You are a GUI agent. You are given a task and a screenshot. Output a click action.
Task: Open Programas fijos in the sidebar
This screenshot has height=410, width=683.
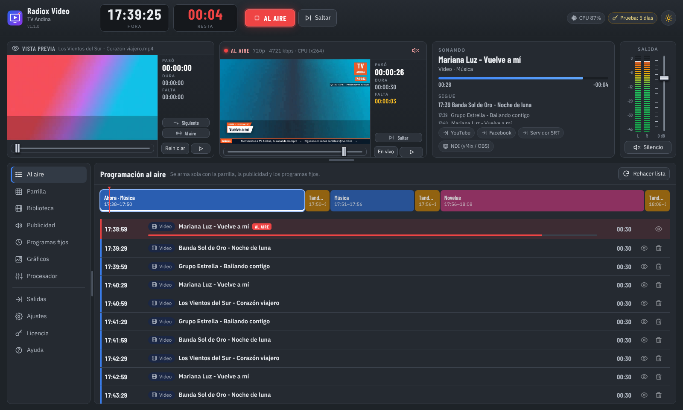[x=49, y=243]
